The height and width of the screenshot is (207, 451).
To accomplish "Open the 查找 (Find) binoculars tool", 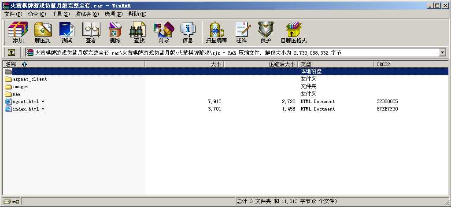I will (x=139, y=32).
